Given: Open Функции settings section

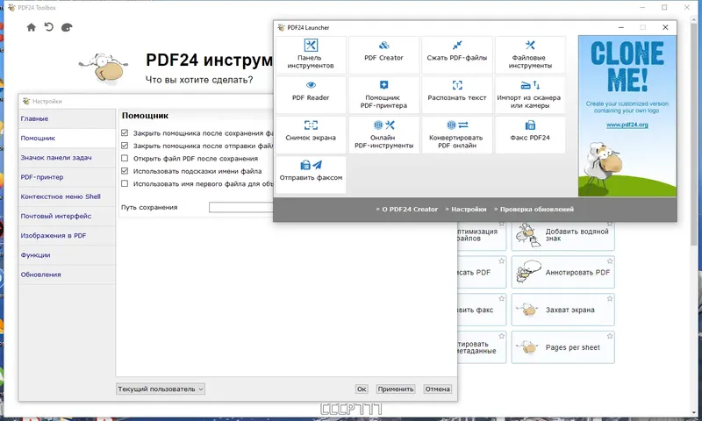Looking at the screenshot, I should pos(68,255).
